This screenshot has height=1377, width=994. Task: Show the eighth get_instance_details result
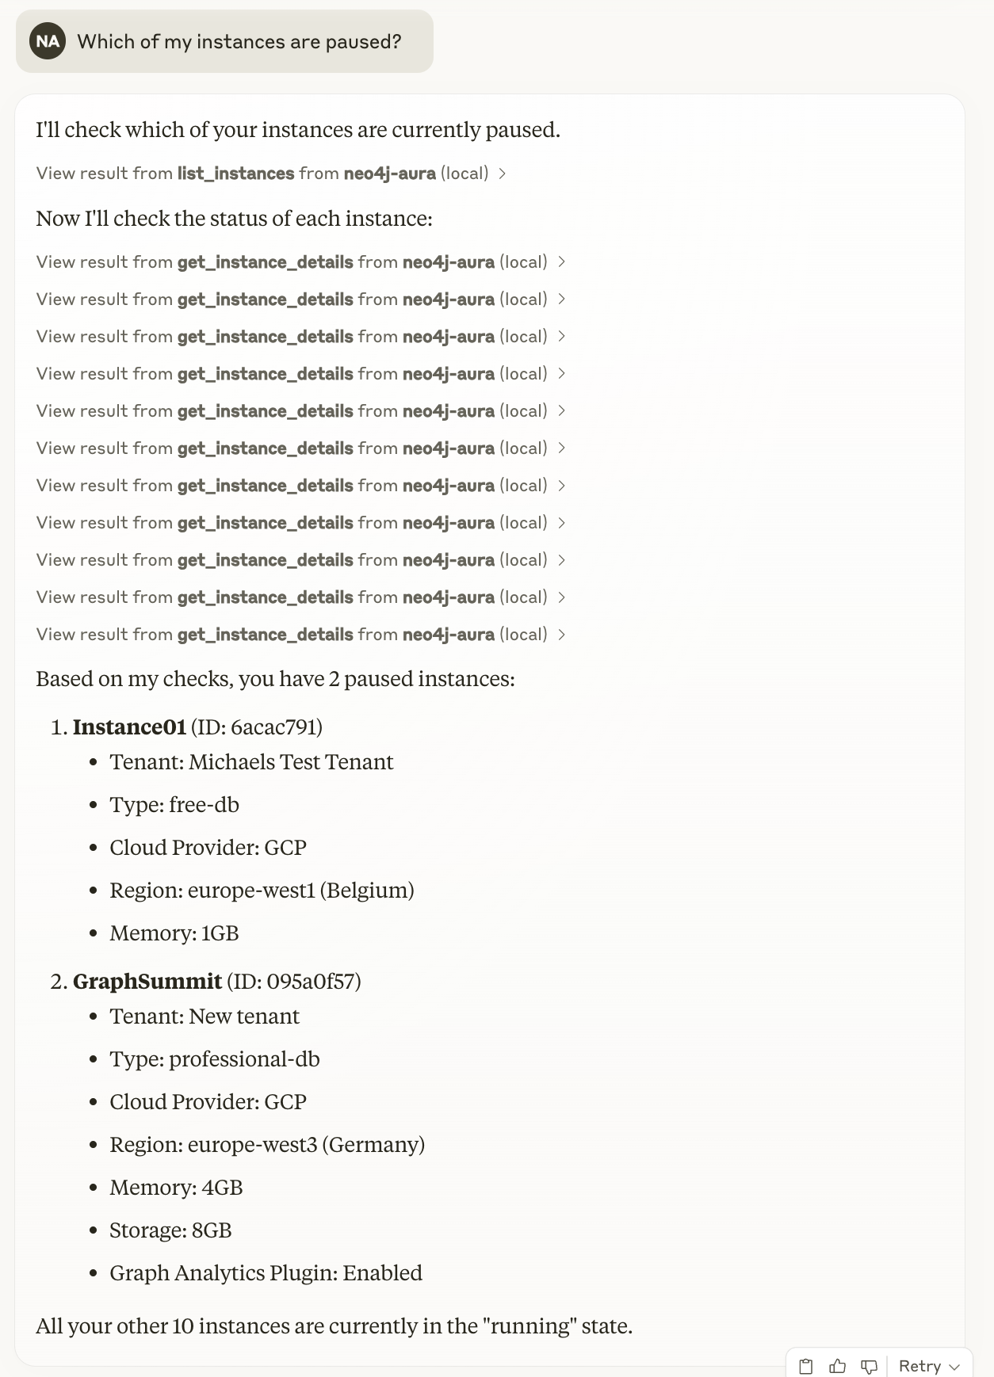pos(301,523)
